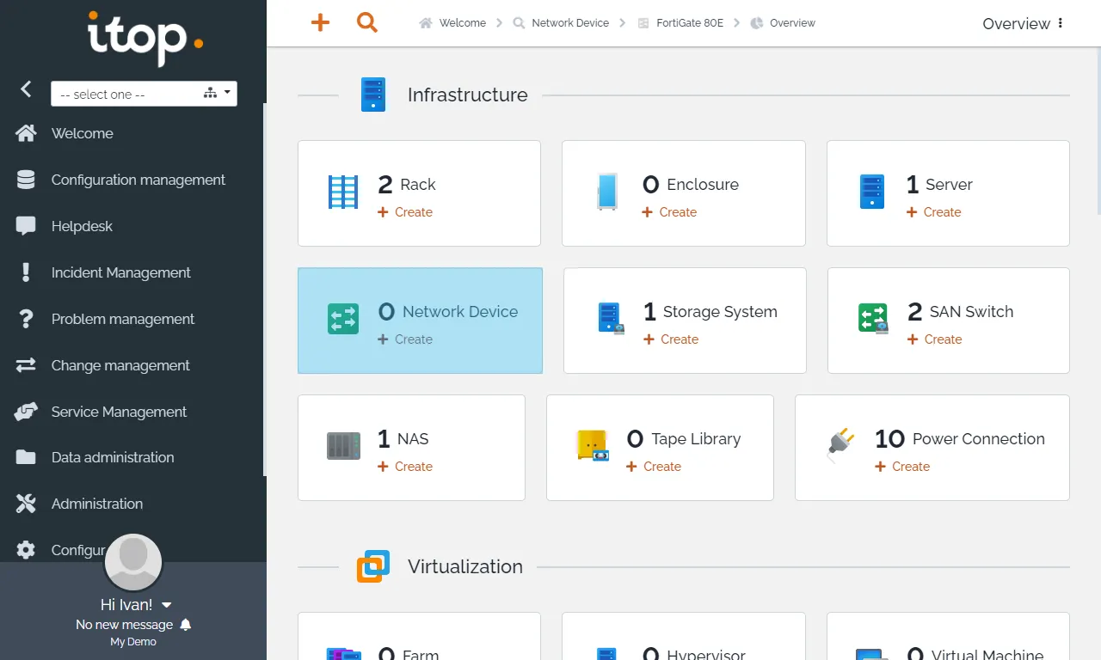Click the No new message text
The width and height of the screenshot is (1101, 660).
tap(124, 625)
